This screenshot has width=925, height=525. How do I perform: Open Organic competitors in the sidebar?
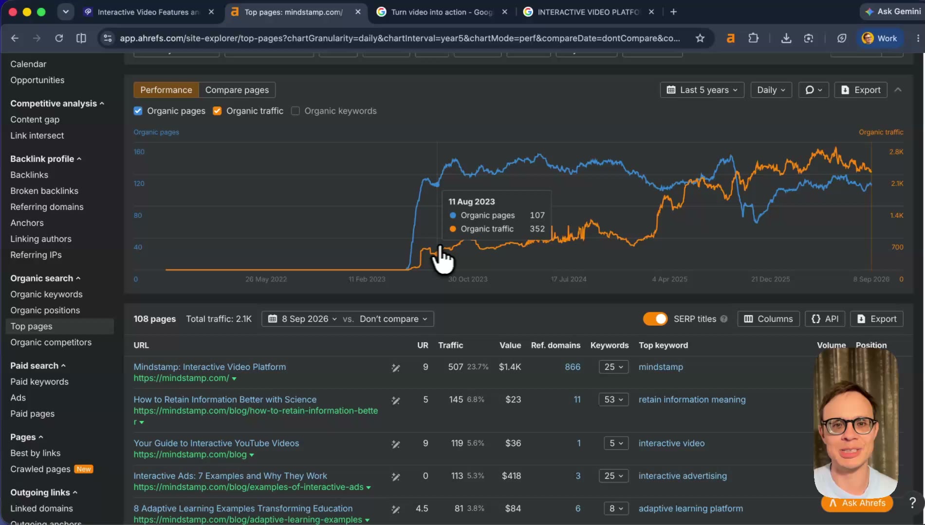tap(51, 342)
